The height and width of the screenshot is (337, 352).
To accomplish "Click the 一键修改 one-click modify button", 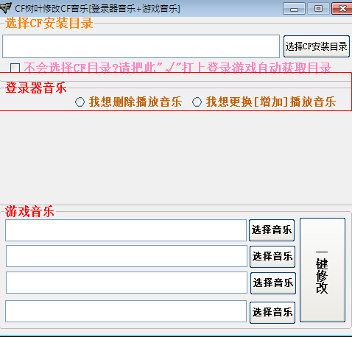I will point(323,270).
